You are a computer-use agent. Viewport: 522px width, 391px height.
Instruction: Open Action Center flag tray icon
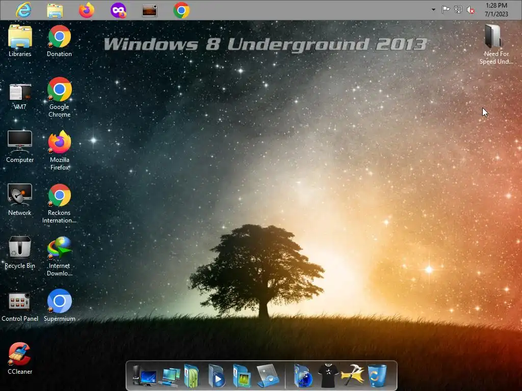pos(446,10)
